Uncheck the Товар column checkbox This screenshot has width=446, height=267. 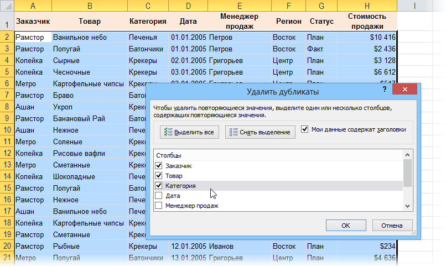[x=159, y=176]
